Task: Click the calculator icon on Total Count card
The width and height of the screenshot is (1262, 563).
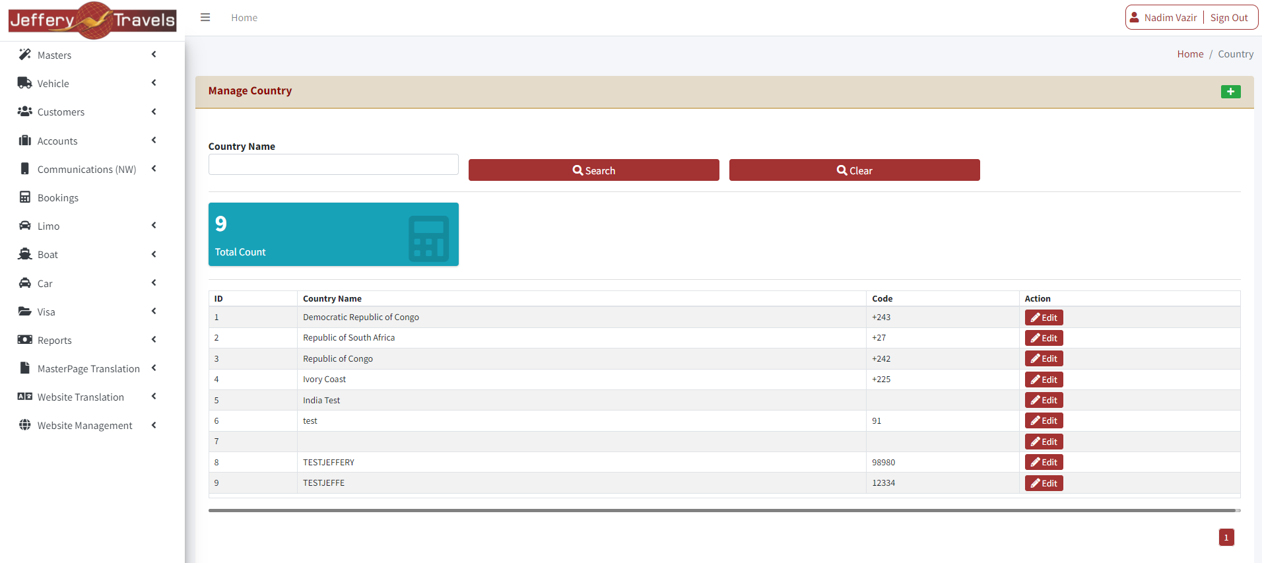Action: (428, 238)
